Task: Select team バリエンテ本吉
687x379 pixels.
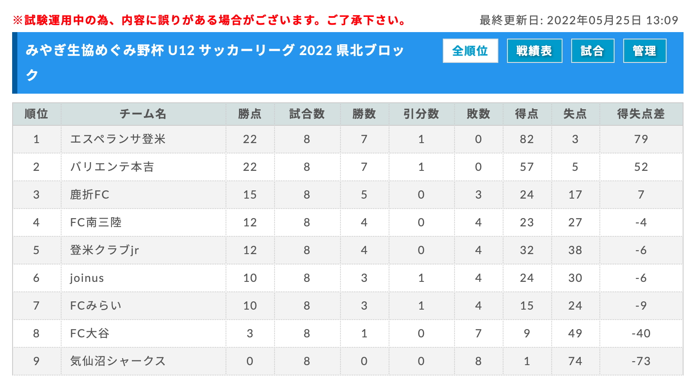Action: pyautogui.click(x=112, y=167)
